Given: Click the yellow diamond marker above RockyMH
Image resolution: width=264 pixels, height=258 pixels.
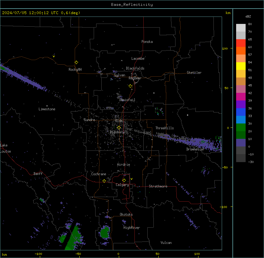Looking at the screenshot, I should (76, 63).
